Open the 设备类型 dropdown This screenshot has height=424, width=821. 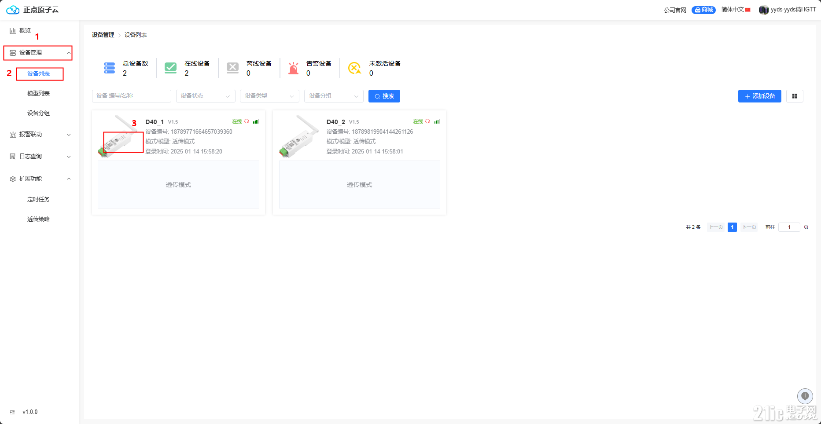pyautogui.click(x=270, y=96)
